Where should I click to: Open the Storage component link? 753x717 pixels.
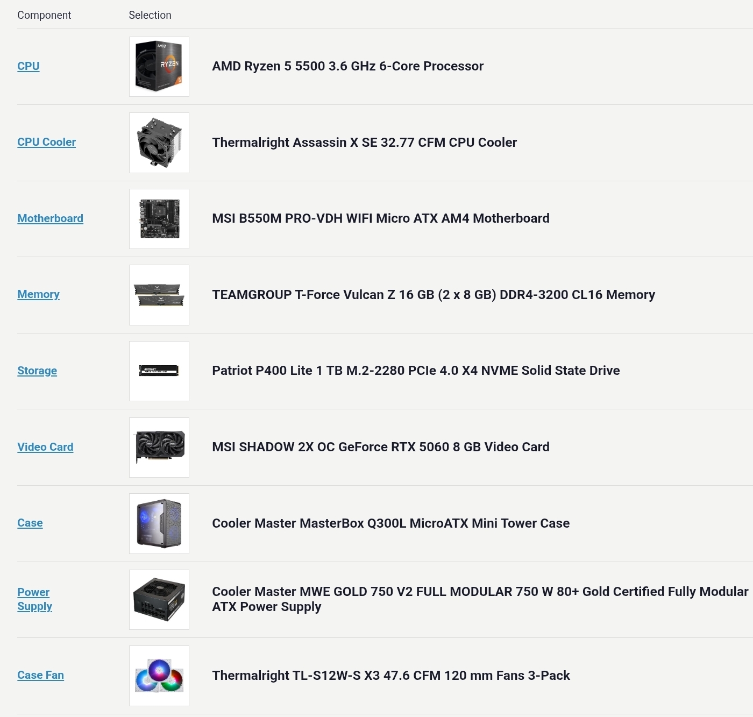(37, 371)
